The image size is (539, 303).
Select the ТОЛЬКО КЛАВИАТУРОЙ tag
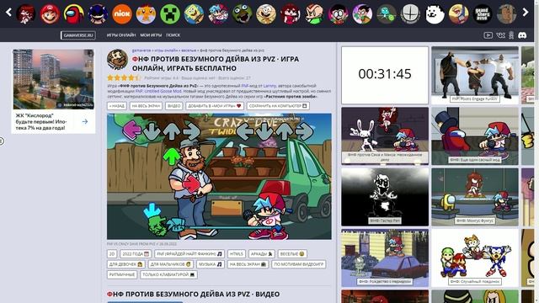pyautogui.click(x=168, y=275)
